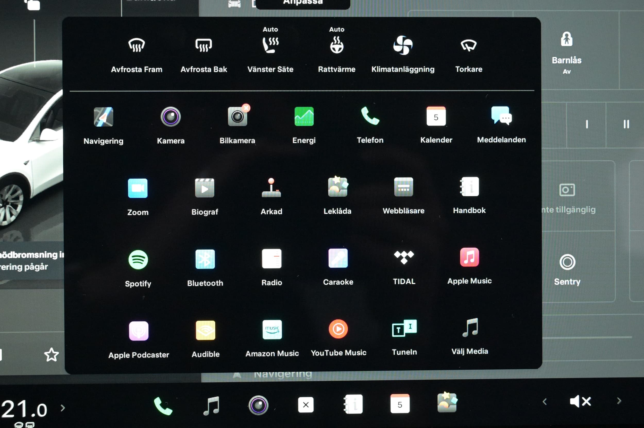The height and width of the screenshot is (428, 644).
Task: Launch Apple Music
Action: pyautogui.click(x=469, y=266)
